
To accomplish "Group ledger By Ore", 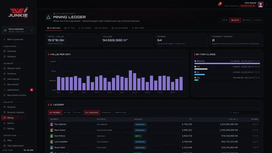I will point(67,113).
